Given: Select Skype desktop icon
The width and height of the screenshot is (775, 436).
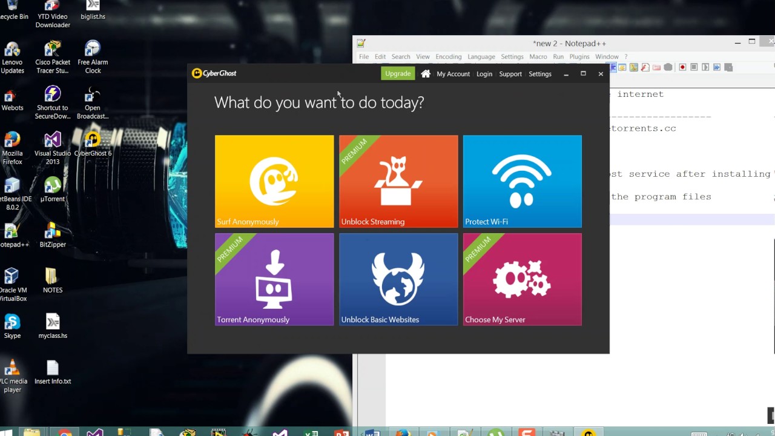Looking at the screenshot, I should coord(12,327).
